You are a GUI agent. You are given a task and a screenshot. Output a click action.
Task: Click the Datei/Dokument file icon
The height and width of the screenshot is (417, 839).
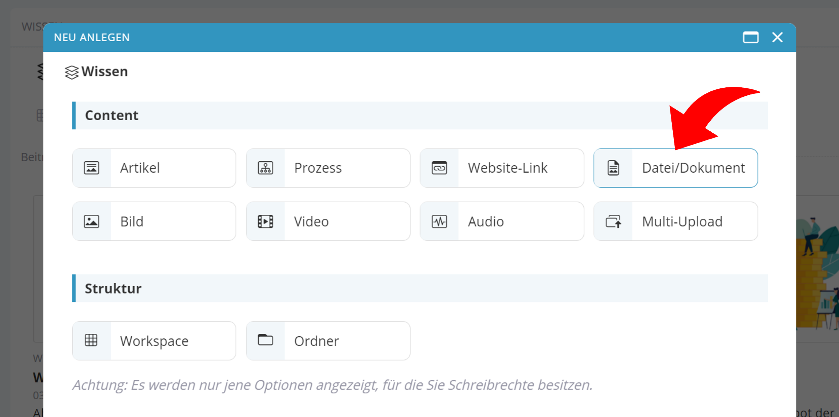pos(613,168)
